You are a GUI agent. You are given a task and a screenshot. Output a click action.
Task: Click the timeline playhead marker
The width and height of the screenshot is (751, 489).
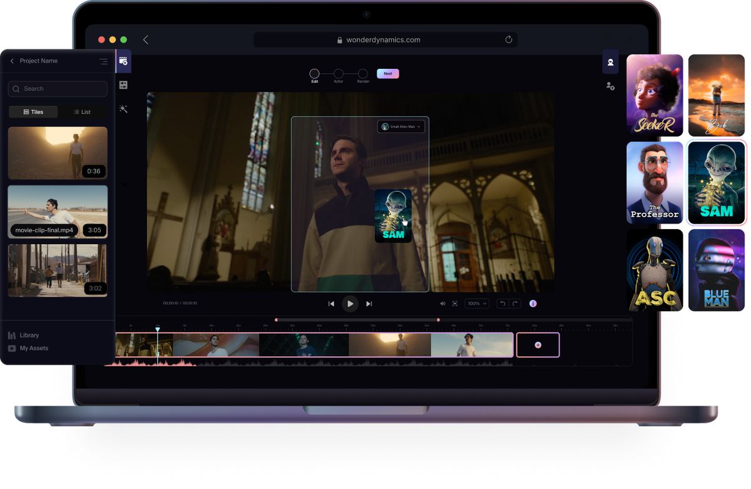pyautogui.click(x=158, y=329)
